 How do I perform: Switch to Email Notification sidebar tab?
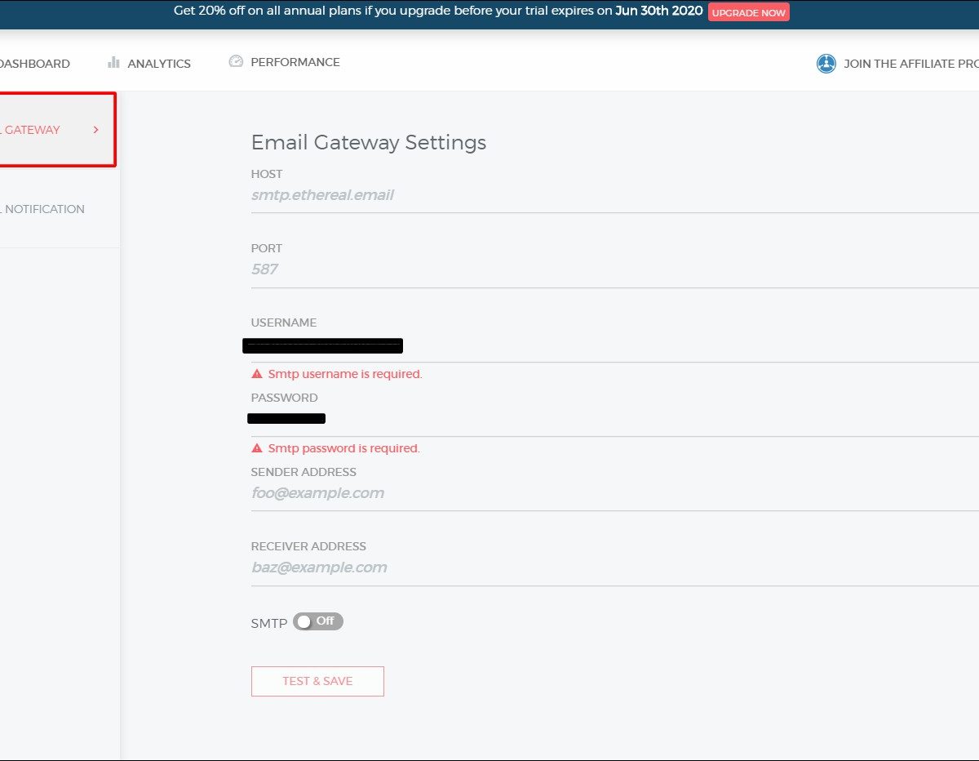44,209
